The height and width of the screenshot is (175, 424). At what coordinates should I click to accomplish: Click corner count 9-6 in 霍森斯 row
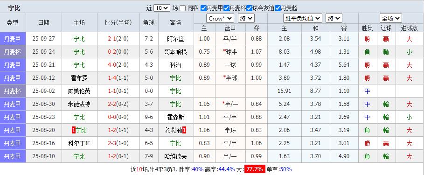149,117
